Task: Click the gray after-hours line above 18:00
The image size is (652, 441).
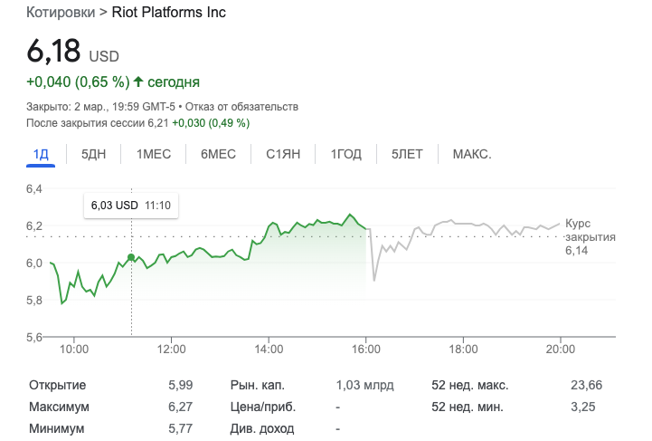Action: 463,223
